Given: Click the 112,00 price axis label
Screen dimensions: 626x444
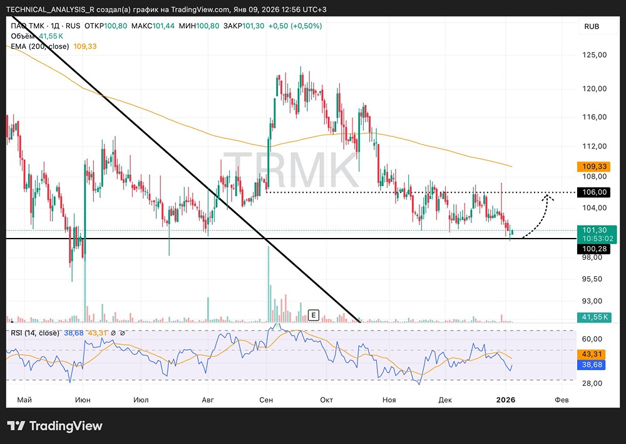Looking at the screenshot, I should point(595,146).
